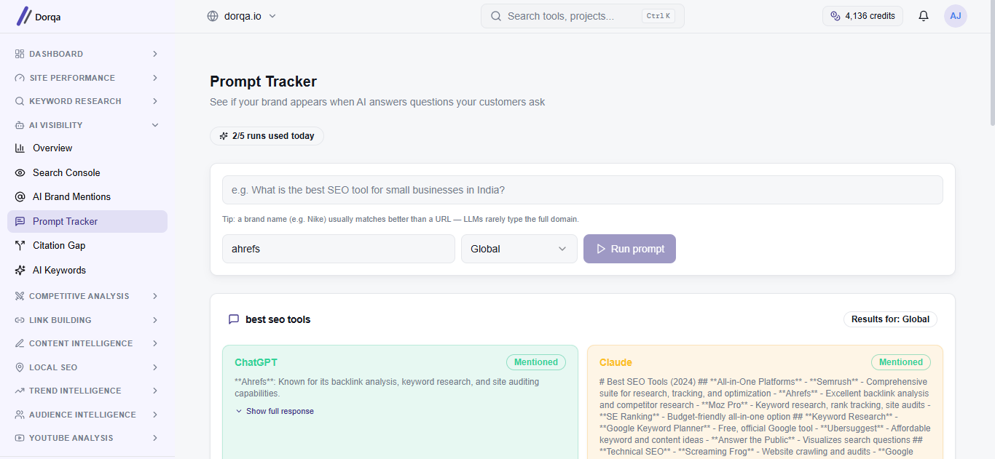995x459 pixels.
Task: Click the Search tools, projects box
Action: 583,16
